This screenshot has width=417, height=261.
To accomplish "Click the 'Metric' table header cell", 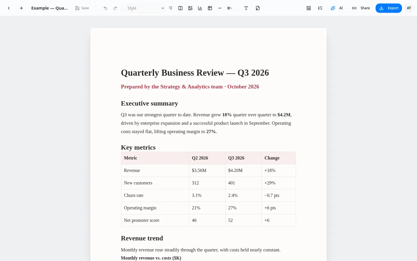I will pyautogui.click(x=155, y=158).
